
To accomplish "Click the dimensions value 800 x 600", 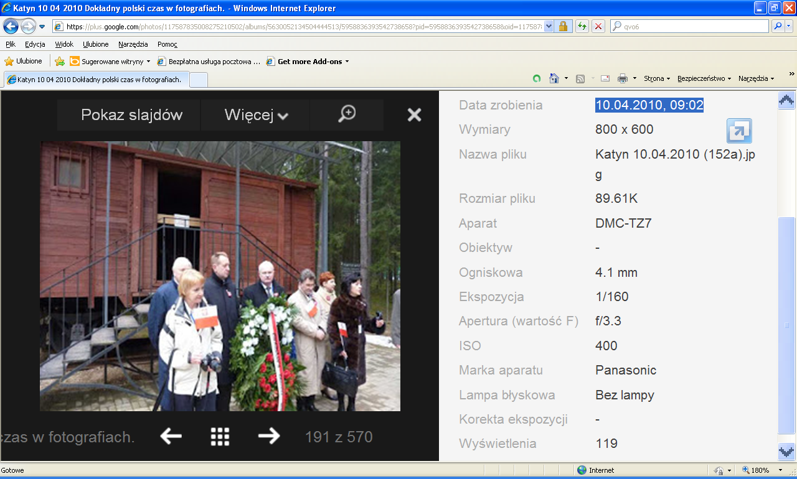I will (x=625, y=129).
